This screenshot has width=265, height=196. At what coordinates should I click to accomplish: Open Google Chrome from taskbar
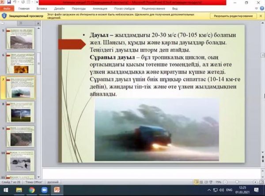32,190
